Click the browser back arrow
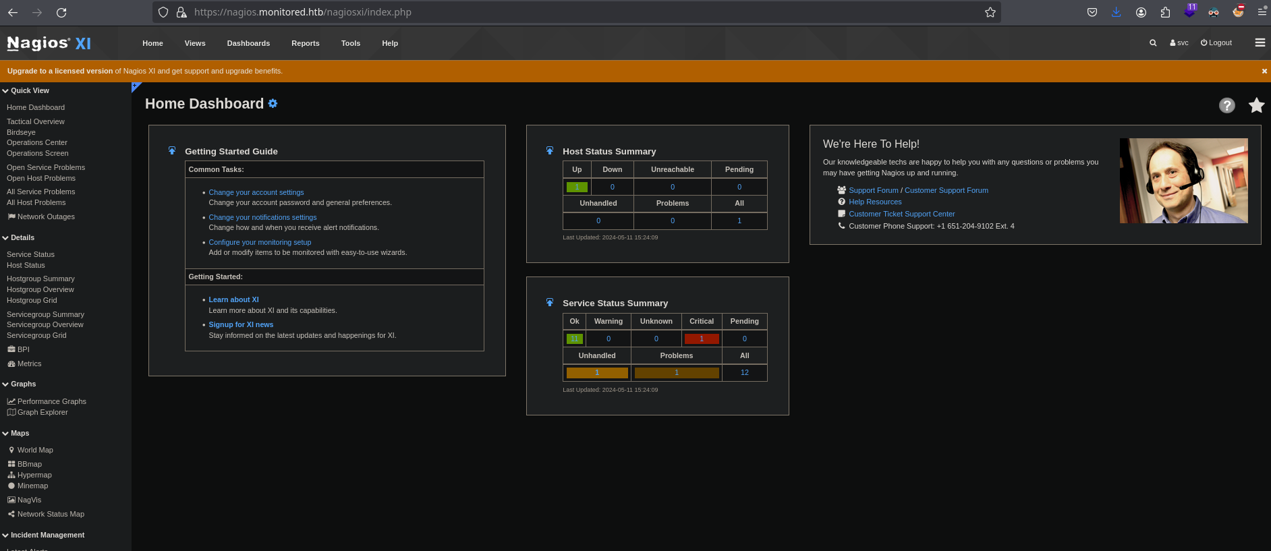This screenshot has width=1271, height=551. point(13,12)
